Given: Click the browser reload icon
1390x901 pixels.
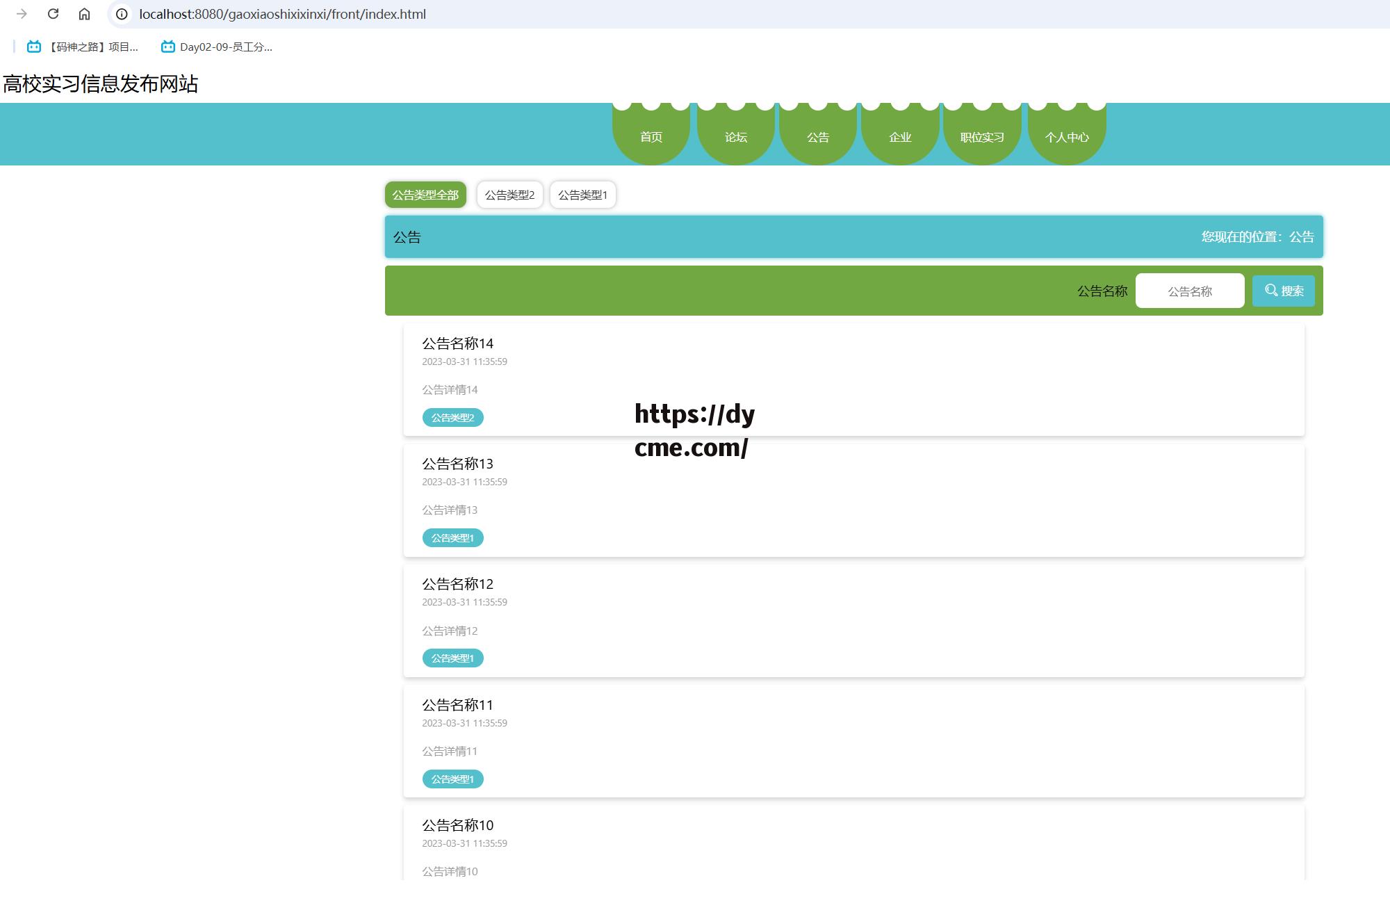Looking at the screenshot, I should [x=53, y=14].
